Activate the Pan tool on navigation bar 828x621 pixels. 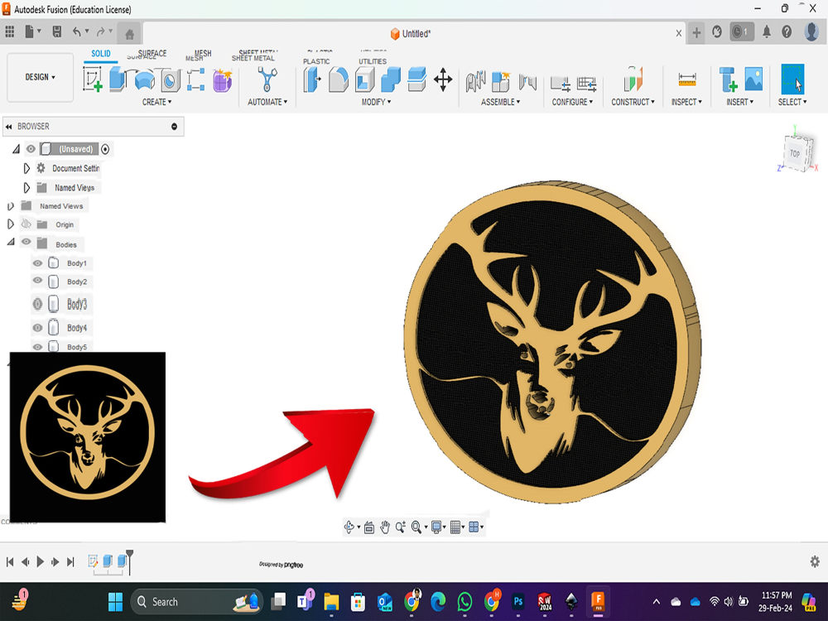coord(384,527)
